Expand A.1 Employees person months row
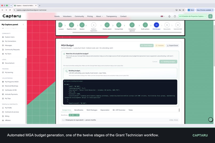215x143 pixels. click(120, 120)
